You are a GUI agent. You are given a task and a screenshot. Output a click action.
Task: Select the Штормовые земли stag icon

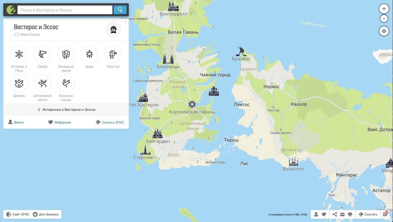point(42,84)
